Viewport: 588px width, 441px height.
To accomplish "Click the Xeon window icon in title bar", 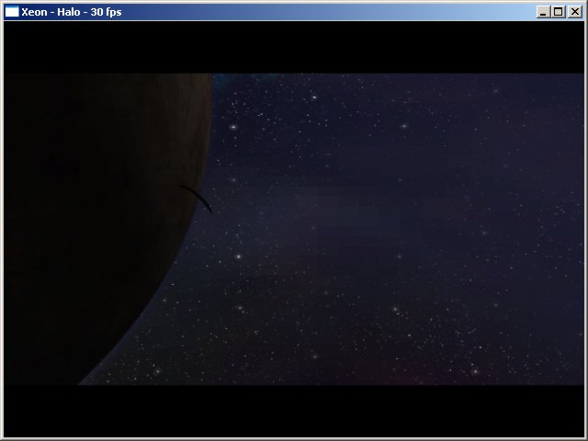I will point(12,11).
